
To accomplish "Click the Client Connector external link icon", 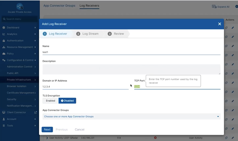I will click(x=35, y=112).
